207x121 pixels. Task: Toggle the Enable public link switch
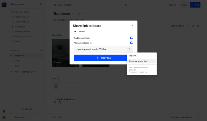[x=131, y=38]
